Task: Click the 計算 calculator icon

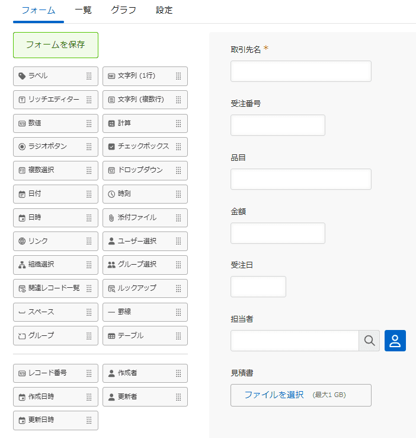Action: tap(111, 123)
